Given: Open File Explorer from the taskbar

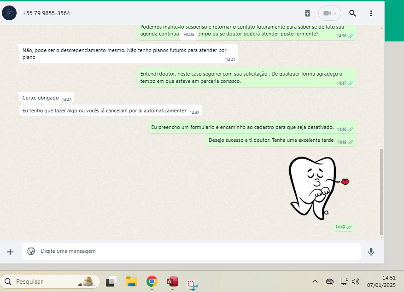Looking at the screenshot, I should pyautogui.click(x=132, y=281).
